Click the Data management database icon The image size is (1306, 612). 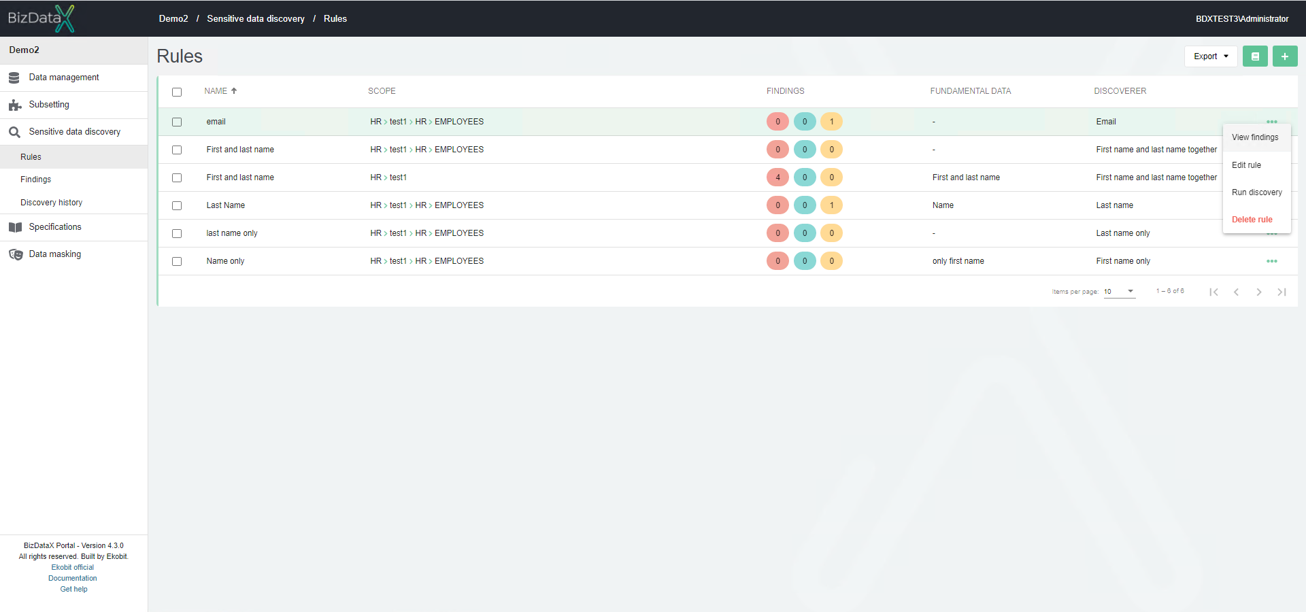[14, 78]
